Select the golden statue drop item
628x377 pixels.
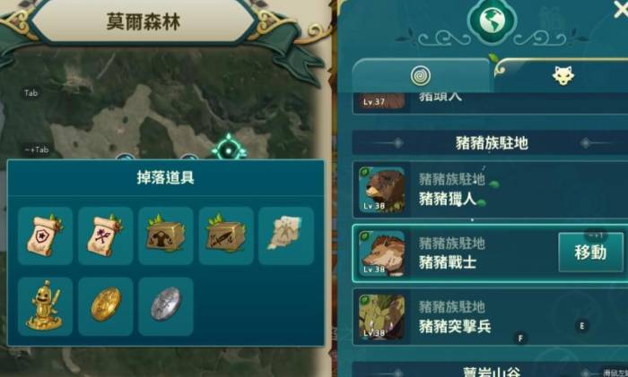click(45, 306)
